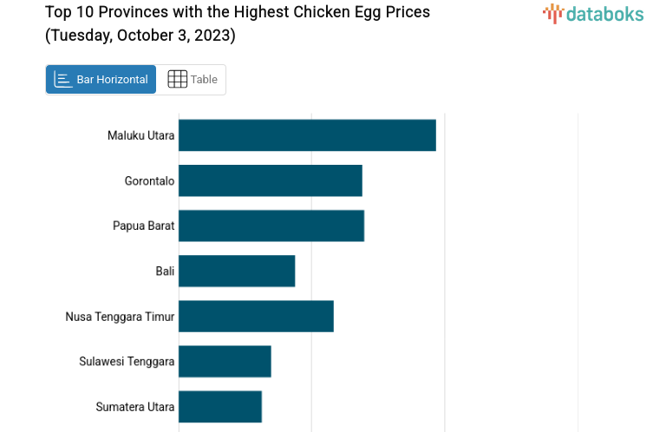653x432 pixels.
Task: Click the Gorontalo axis label
Action: (149, 180)
